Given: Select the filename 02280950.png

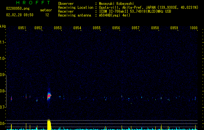Looking at the screenshot, I should click(18, 8).
